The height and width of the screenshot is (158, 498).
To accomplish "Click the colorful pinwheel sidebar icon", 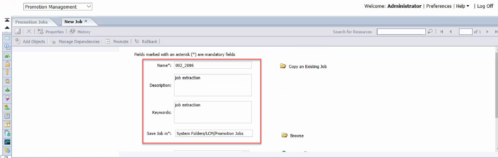I will click(x=7, y=81).
